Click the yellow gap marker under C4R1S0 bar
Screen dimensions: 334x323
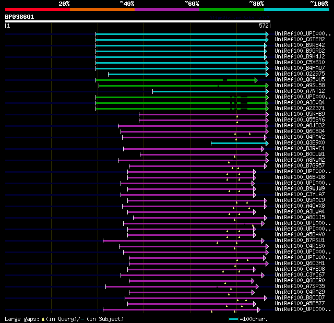234,249
